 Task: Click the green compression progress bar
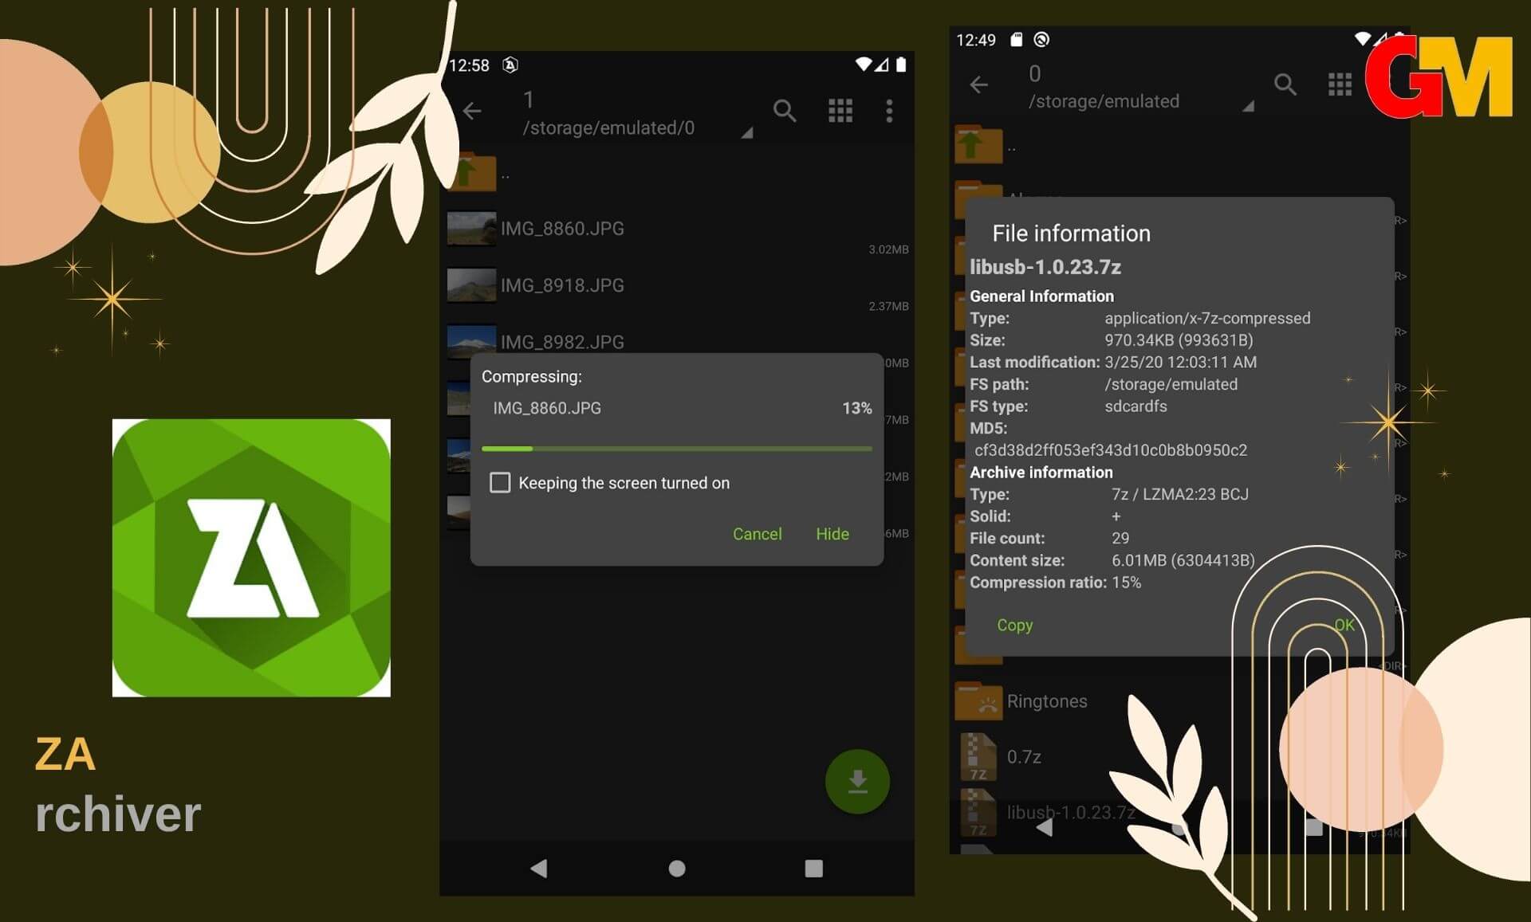pyautogui.click(x=676, y=449)
